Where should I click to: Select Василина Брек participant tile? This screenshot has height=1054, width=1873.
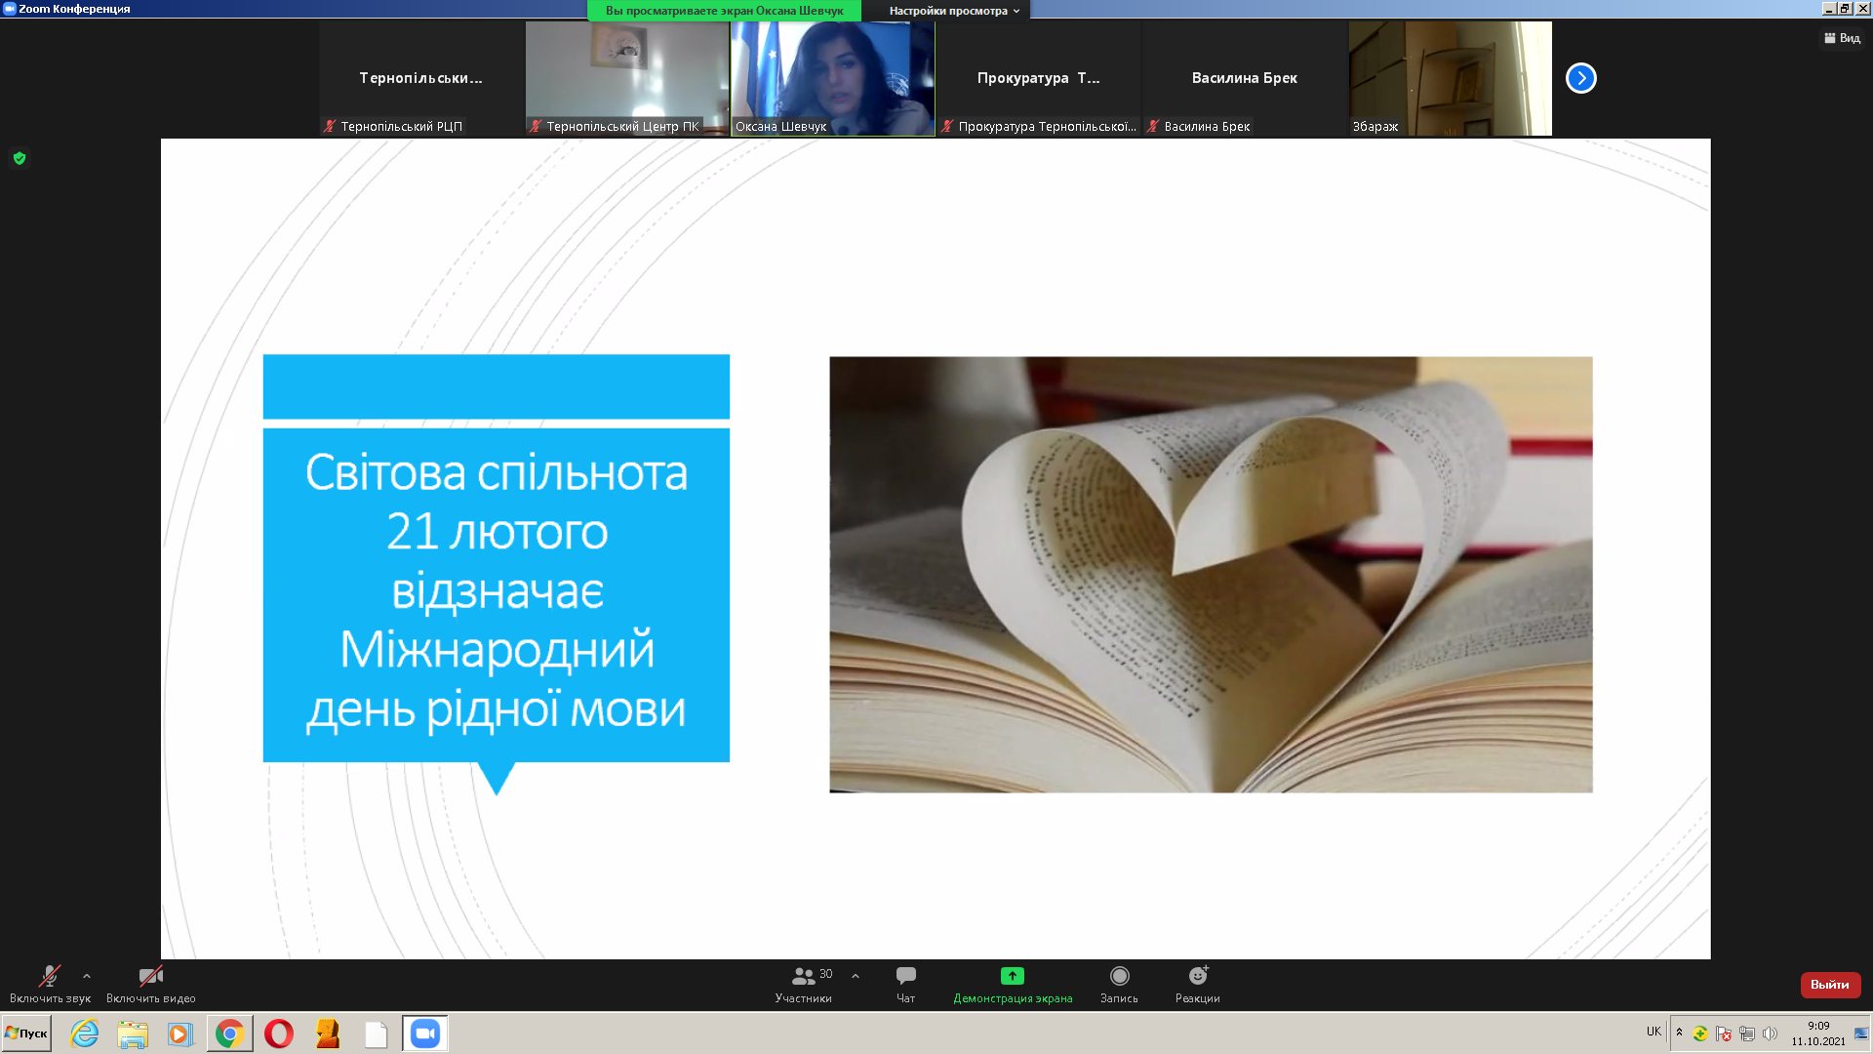[x=1245, y=78]
